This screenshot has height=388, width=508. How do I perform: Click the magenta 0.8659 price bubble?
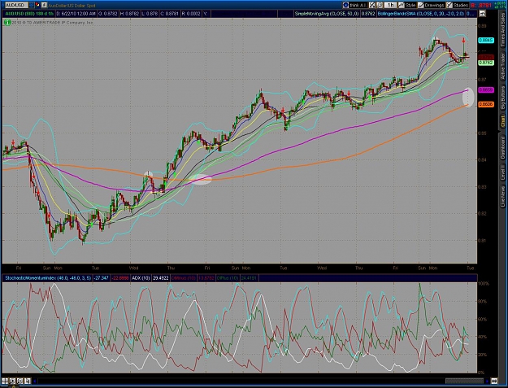pos(486,89)
